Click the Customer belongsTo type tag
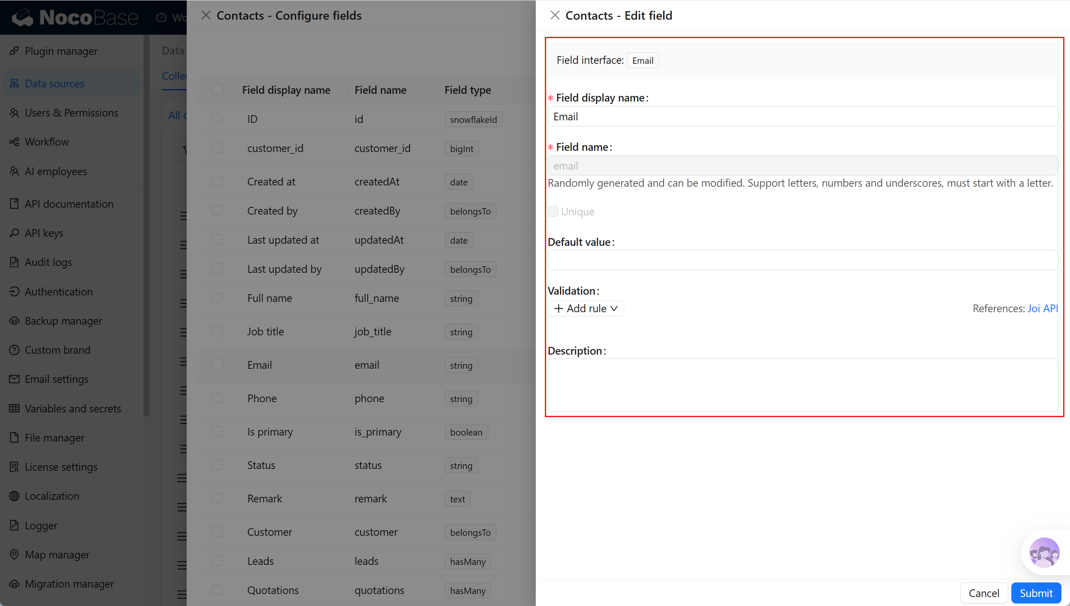The image size is (1070, 606). [x=470, y=532]
